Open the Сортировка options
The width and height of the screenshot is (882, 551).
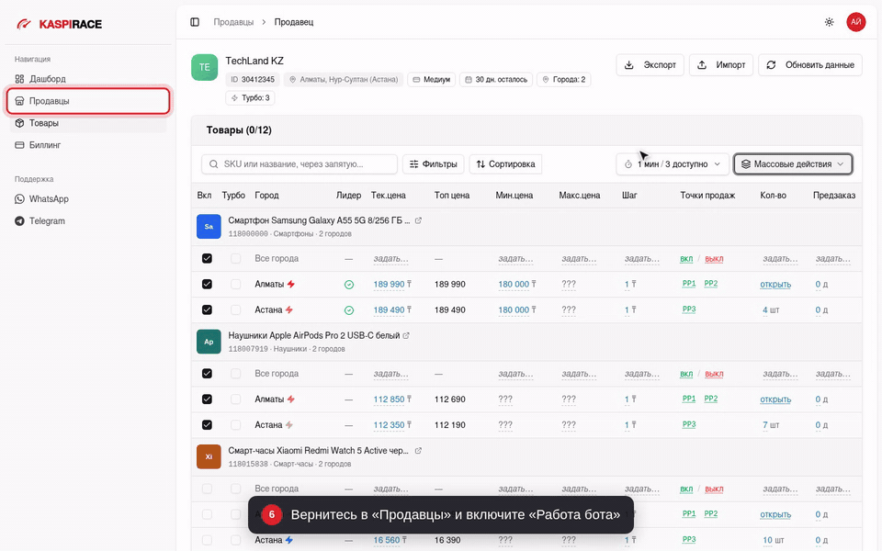pos(505,164)
